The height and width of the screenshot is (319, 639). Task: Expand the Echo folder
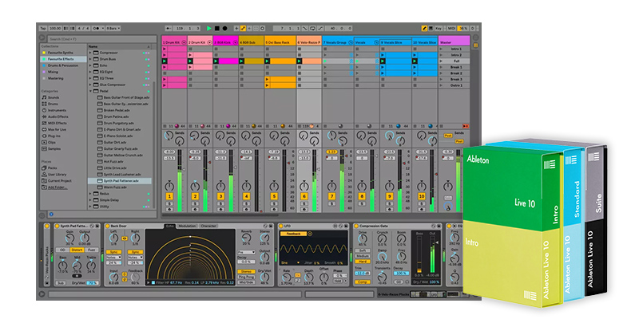(x=90, y=65)
